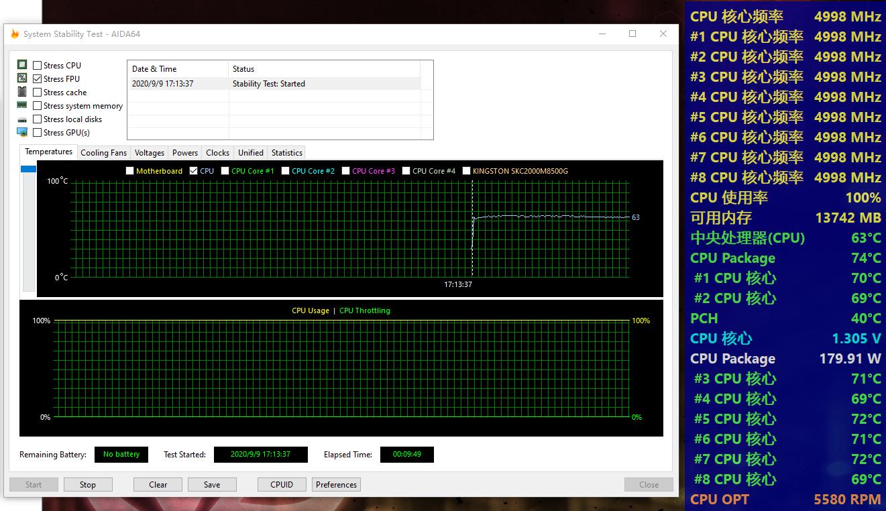This screenshot has width=886, height=511.
Task: Check the KINGSTON SKC2000M8500G graph checkbox
Action: point(467,171)
